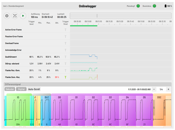Toggle the Digital view button
This screenshot has width=175, height=130.
(x=21, y=89)
